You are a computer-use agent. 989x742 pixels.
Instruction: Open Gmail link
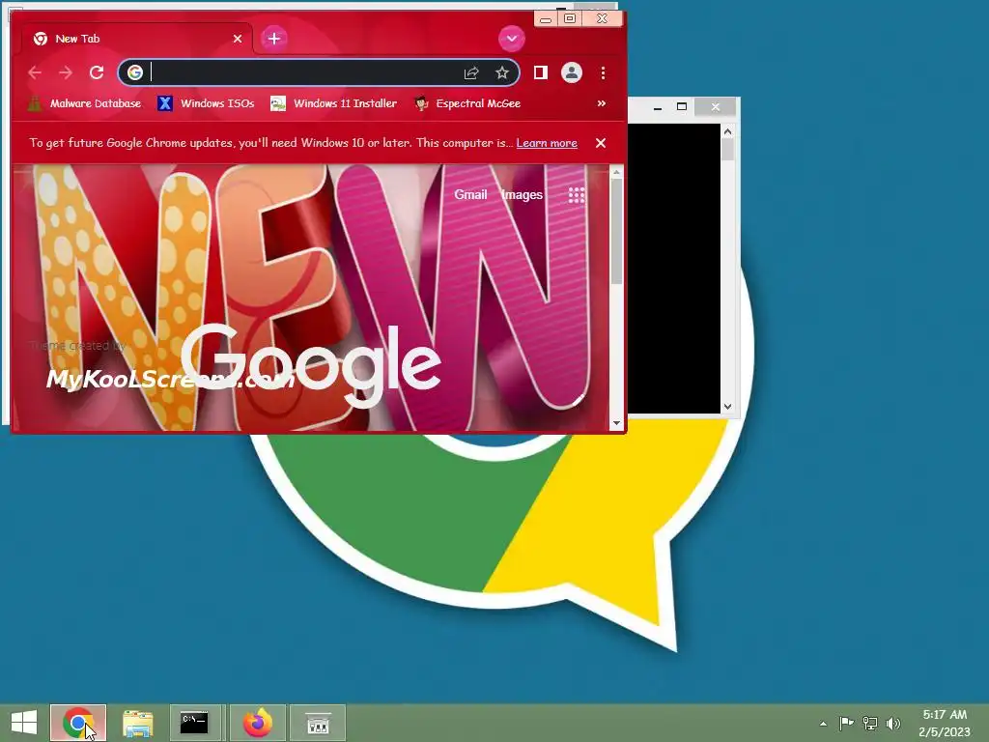click(x=470, y=195)
